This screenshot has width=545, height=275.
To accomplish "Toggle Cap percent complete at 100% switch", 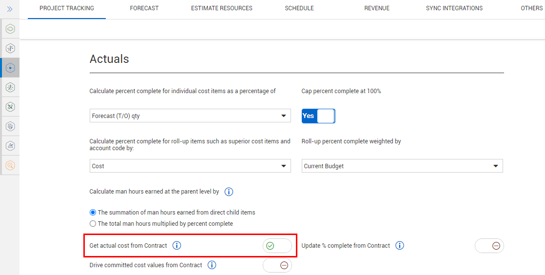I will tap(318, 116).
